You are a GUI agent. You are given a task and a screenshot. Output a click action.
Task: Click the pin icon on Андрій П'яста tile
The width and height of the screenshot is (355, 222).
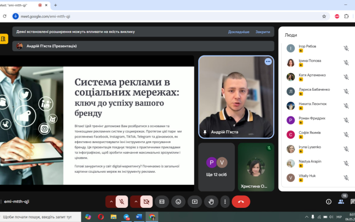point(205,132)
